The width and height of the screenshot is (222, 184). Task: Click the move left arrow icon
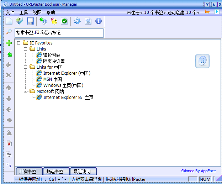tap(9, 109)
